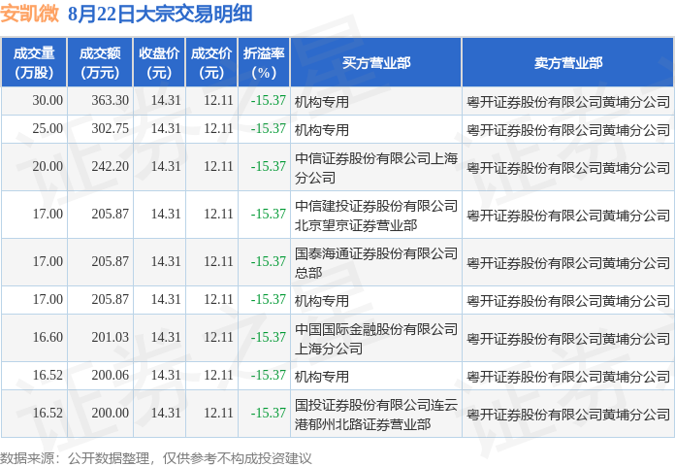Select buyer 国泰海通证券股份有限公司总部
This screenshot has width=675, height=467.
(x=376, y=262)
